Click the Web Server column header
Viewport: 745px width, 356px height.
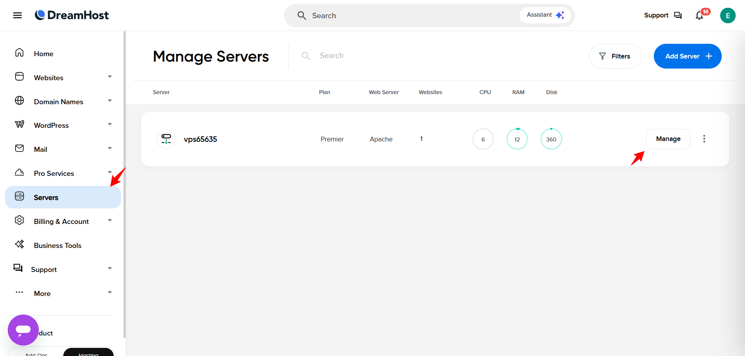click(x=384, y=92)
